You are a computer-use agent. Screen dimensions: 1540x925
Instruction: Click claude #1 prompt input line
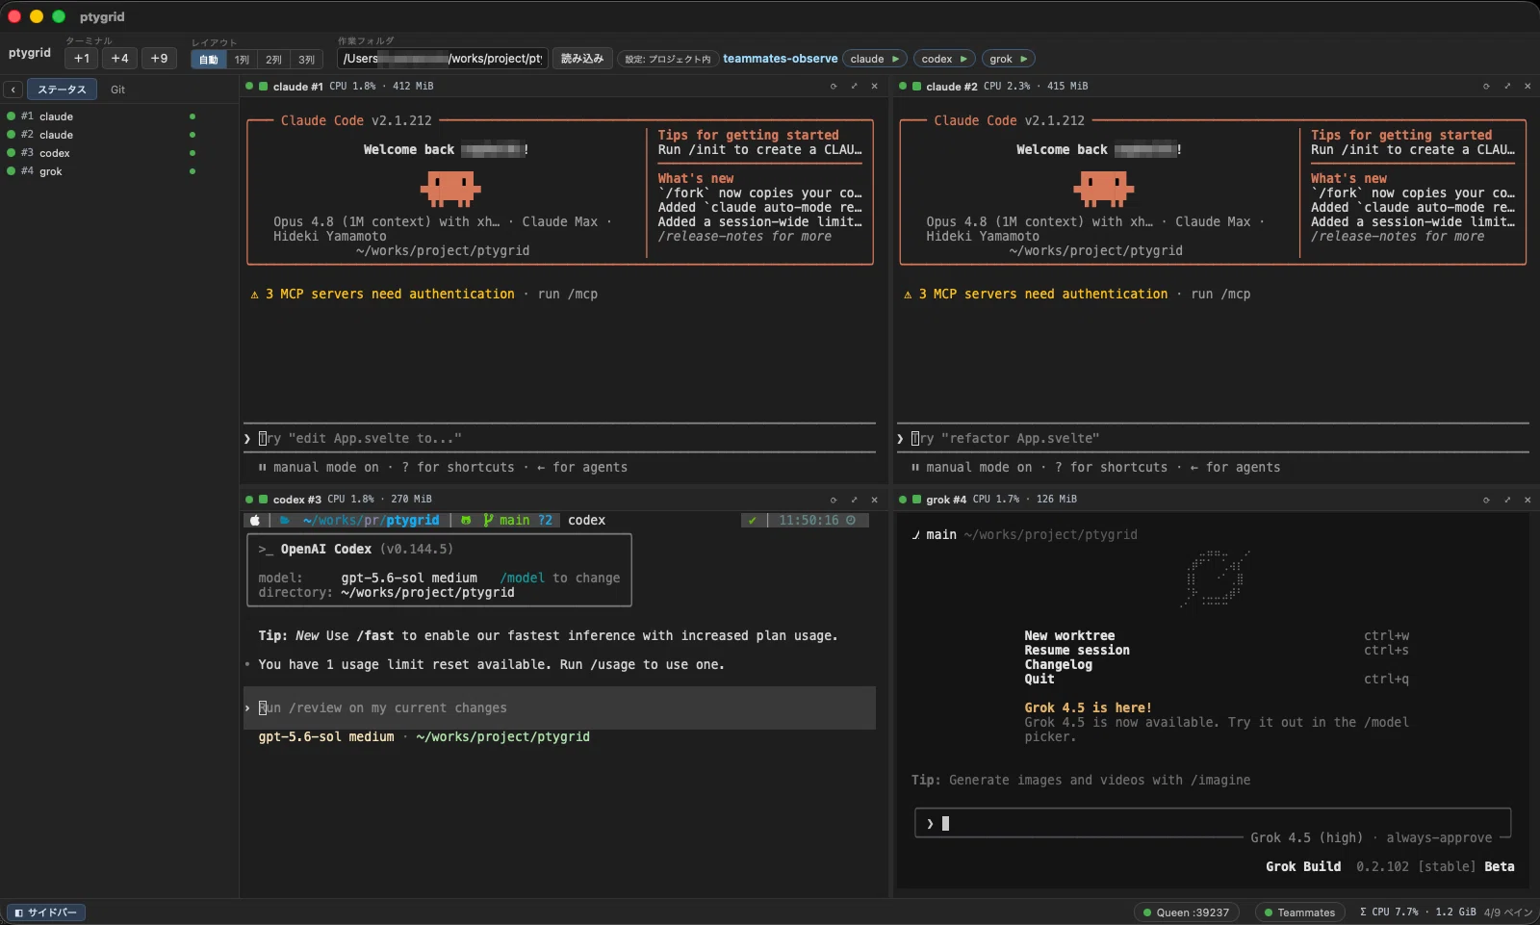click(x=559, y=438)
